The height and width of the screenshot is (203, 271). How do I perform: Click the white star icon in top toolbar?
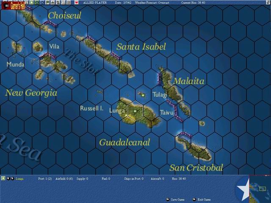[x=32, y=3]
